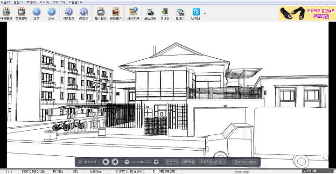The image size is (336, 174).
Task: Click the overlay right arrow button
Action: tap(115, 162)
